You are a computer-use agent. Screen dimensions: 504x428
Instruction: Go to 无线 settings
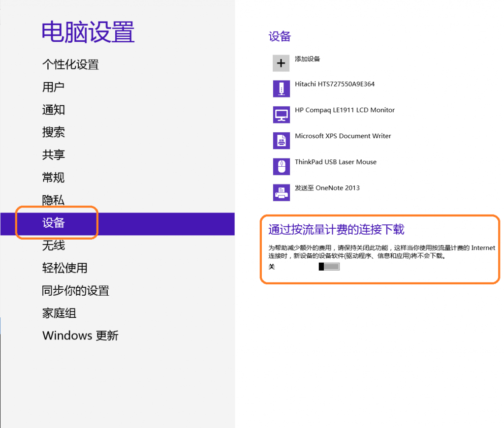tap(53, 245)
